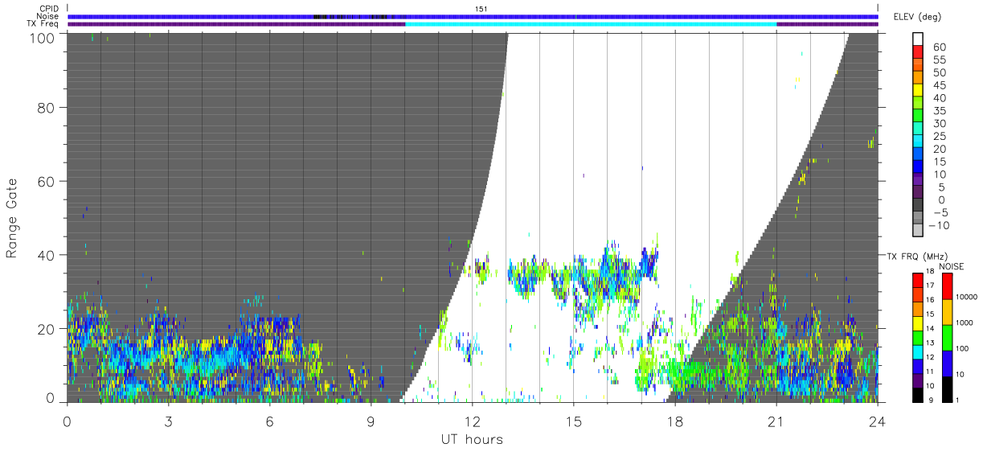Viewport: 987px width, 456px height.
Task: Click the dark gray ELEV swatch between -5 and 0
Action: (919, 206)
